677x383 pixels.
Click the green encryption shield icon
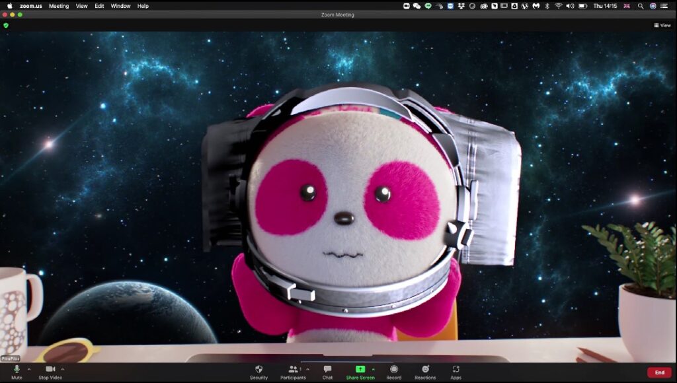tap(5, 26)
